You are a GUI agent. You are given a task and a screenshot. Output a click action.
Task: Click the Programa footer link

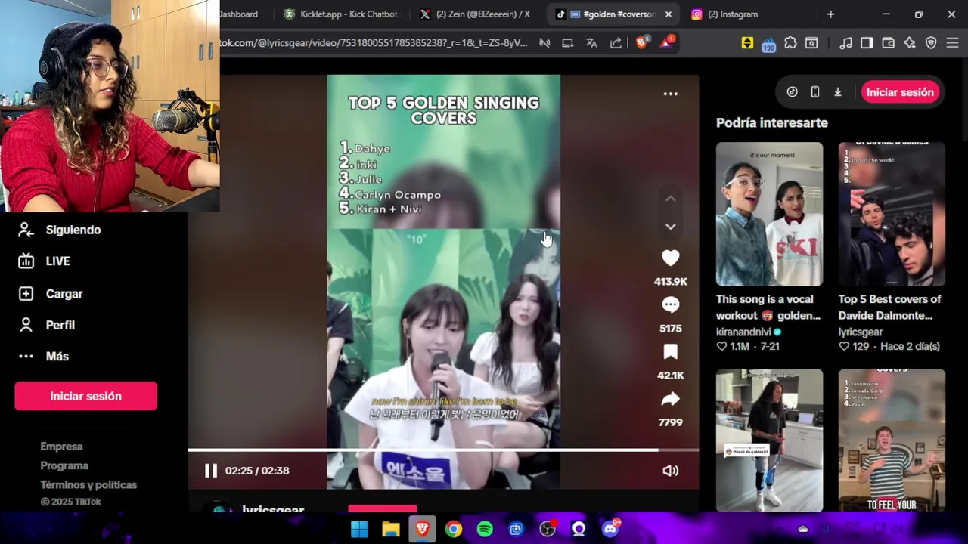pos(64,466)
